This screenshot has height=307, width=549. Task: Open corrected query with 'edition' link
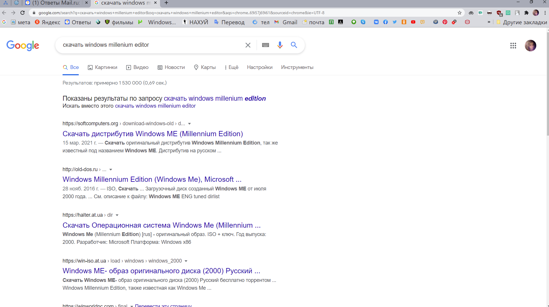point(215,98)
